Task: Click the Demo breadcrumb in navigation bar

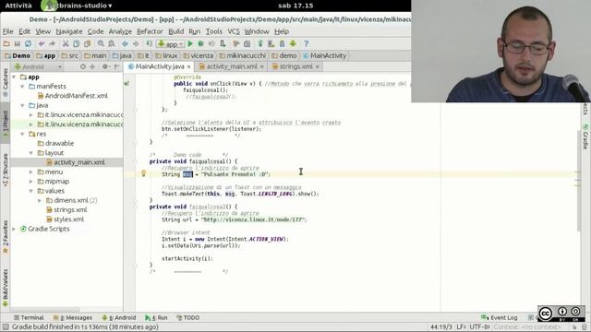Action: 18,55
